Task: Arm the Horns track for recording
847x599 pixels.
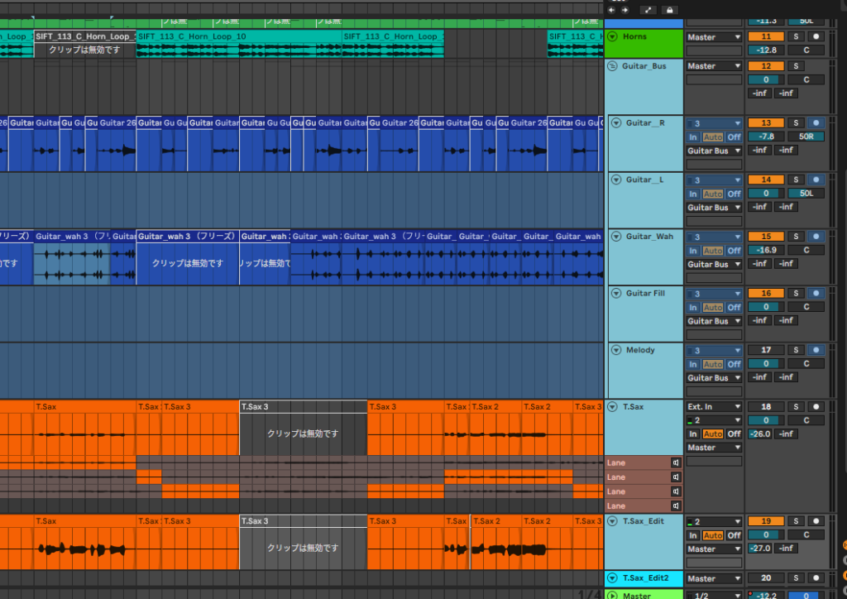Action: [x=816, y=36]
